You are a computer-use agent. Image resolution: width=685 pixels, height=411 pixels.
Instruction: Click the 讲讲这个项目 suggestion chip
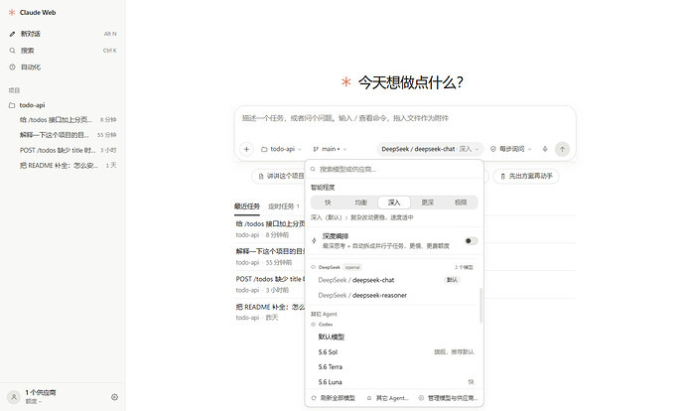point(280,176)
